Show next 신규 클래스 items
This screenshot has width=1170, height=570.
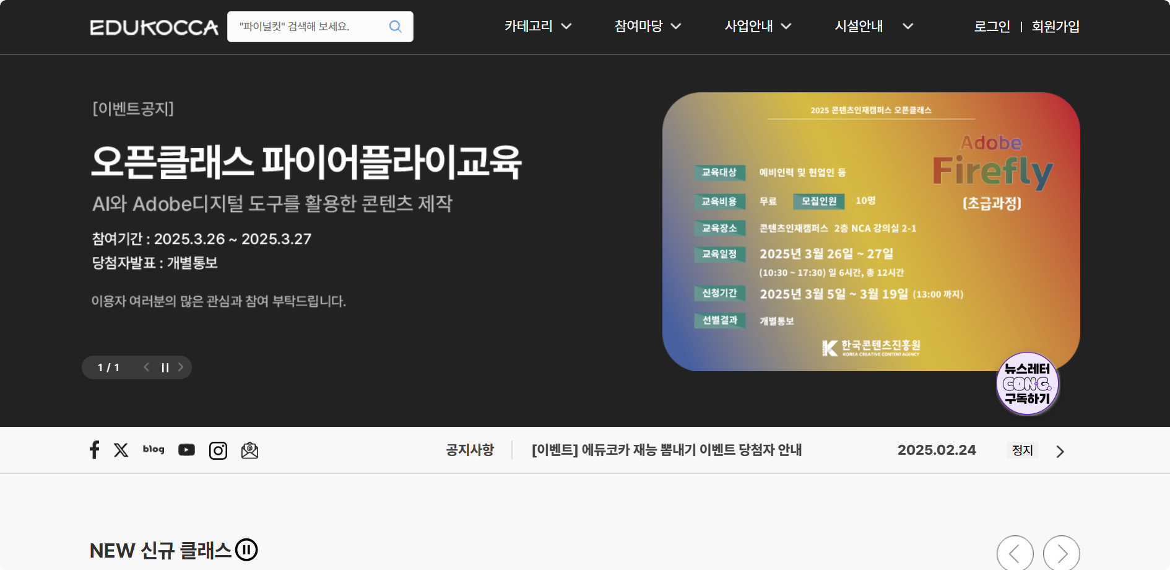click(1062, 553)
